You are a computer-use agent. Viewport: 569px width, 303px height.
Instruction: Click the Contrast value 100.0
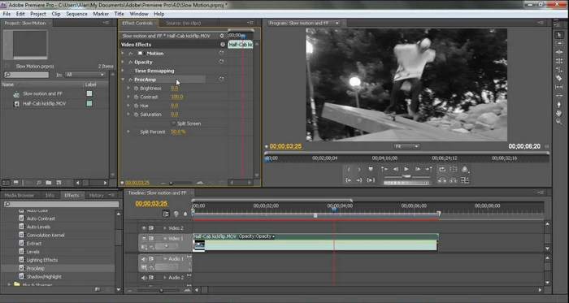pos(177,97)
